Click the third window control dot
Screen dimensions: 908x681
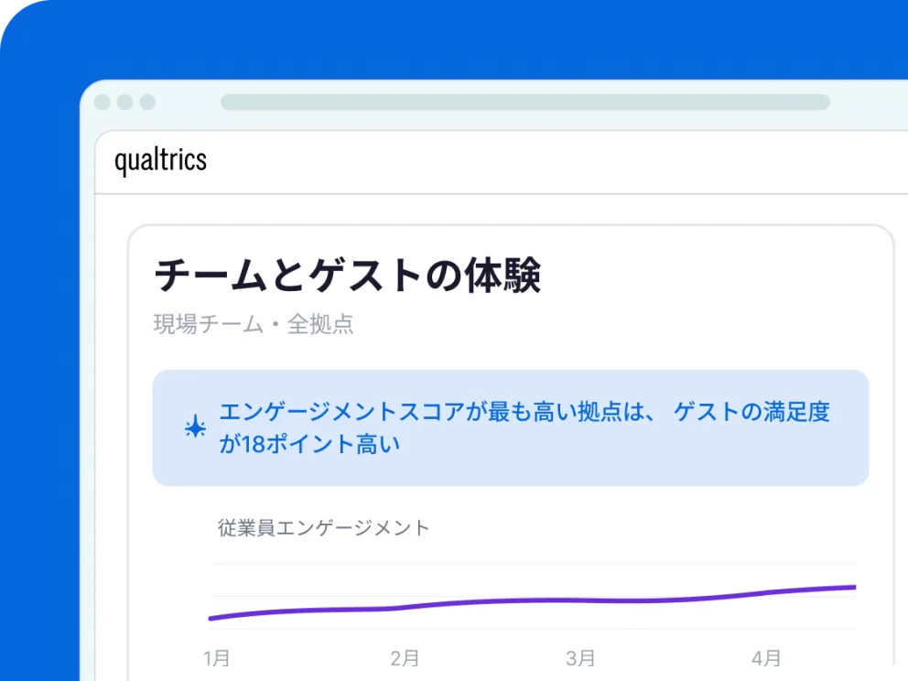pos(147,102)
